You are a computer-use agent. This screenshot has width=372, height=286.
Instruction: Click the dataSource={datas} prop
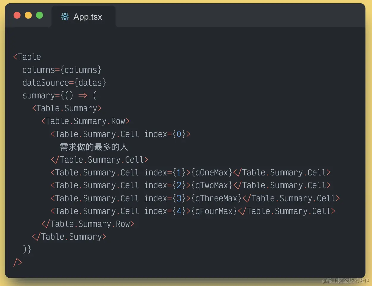point(64,83)
